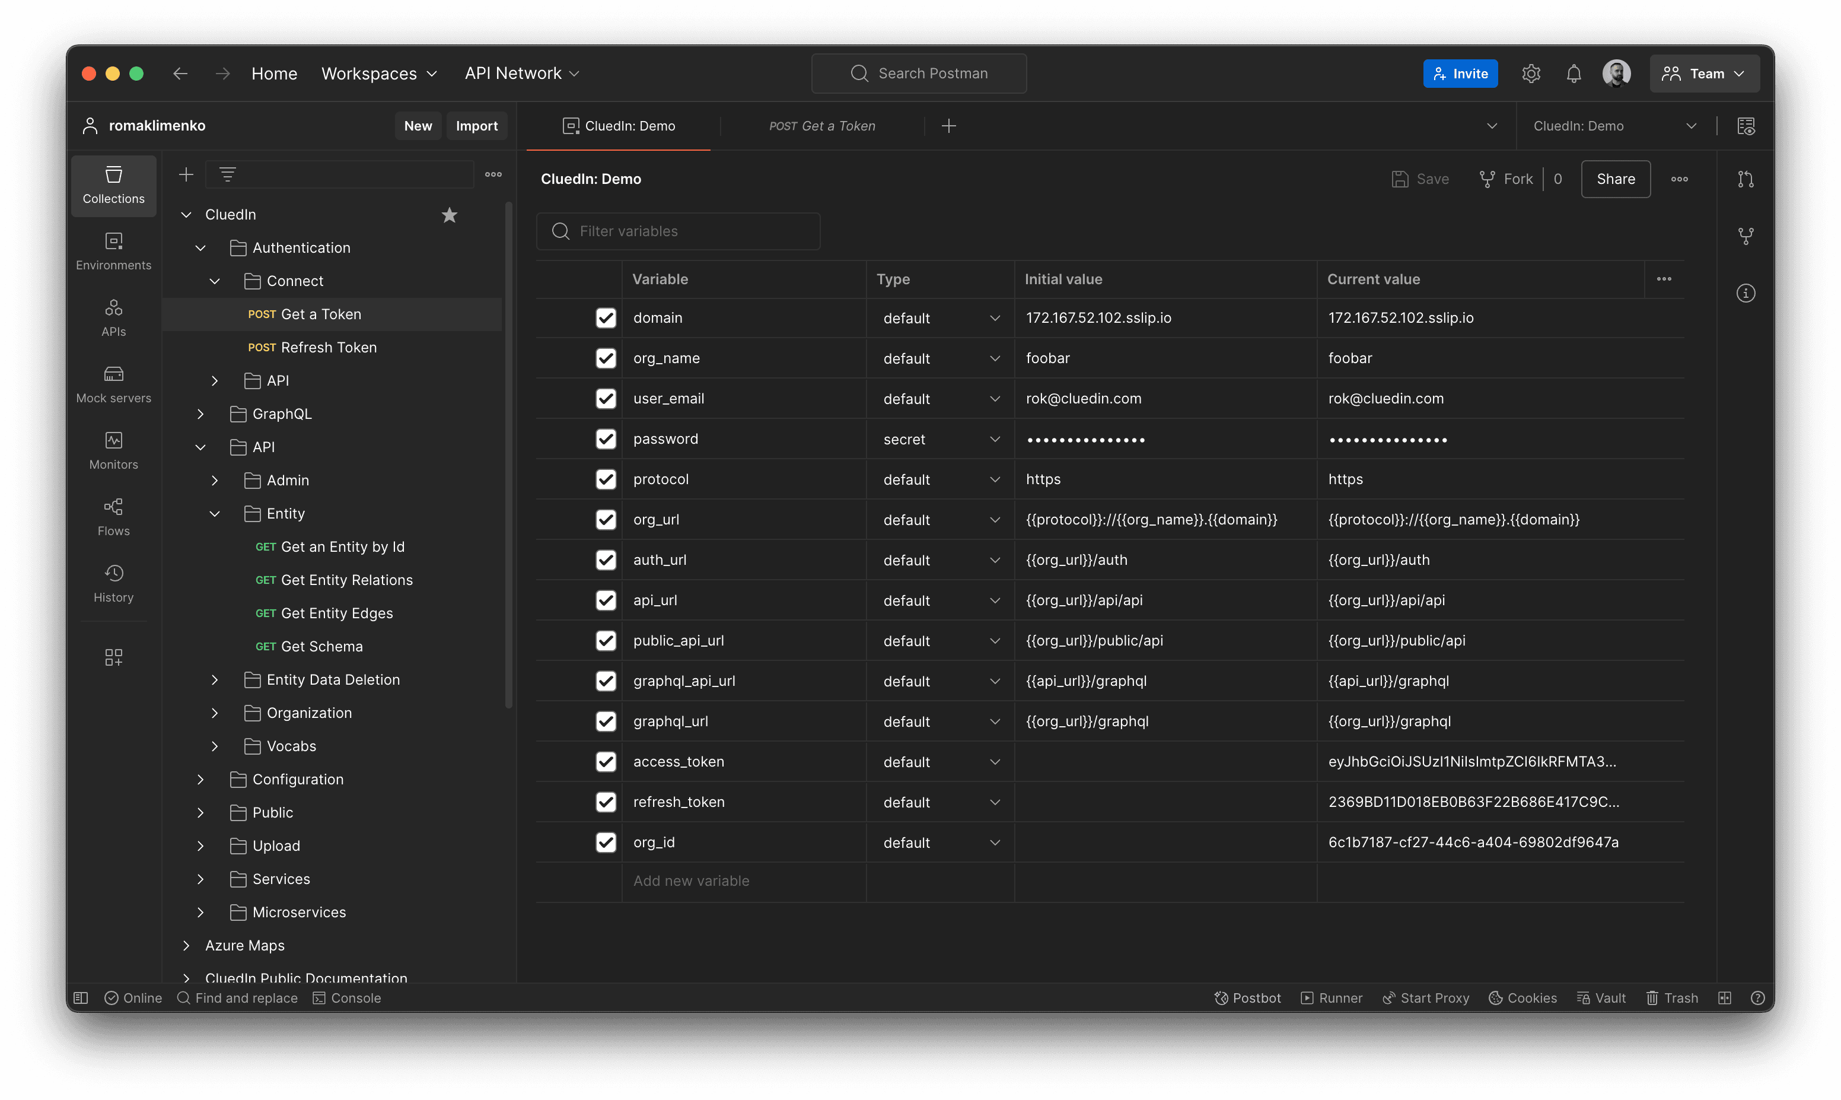Screen dimensions: 1841x1100
Task: Go to Home
Action: coord(274,74)
